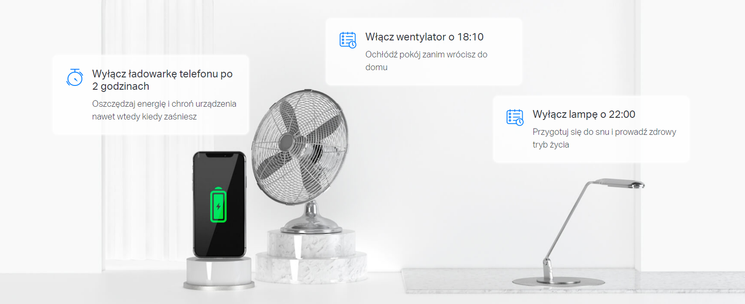
Task: Select the heading 'Włącz wentylator o 18:10'
Action: click(x=424, y=37)
